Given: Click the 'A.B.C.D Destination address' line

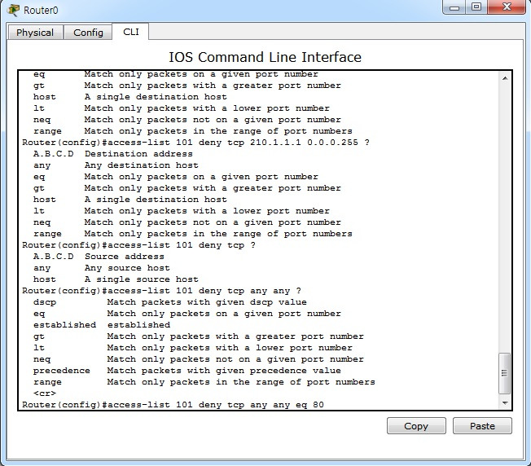Looking at the screenshot, I should click(x=112, y=154).
